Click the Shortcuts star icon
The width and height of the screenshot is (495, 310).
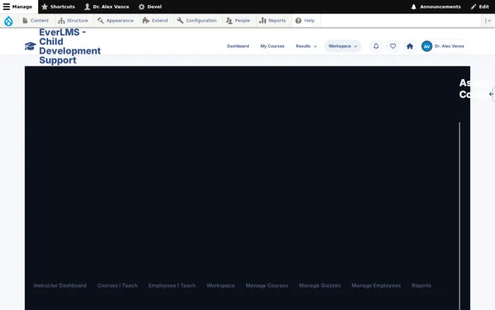click(45, 6)
